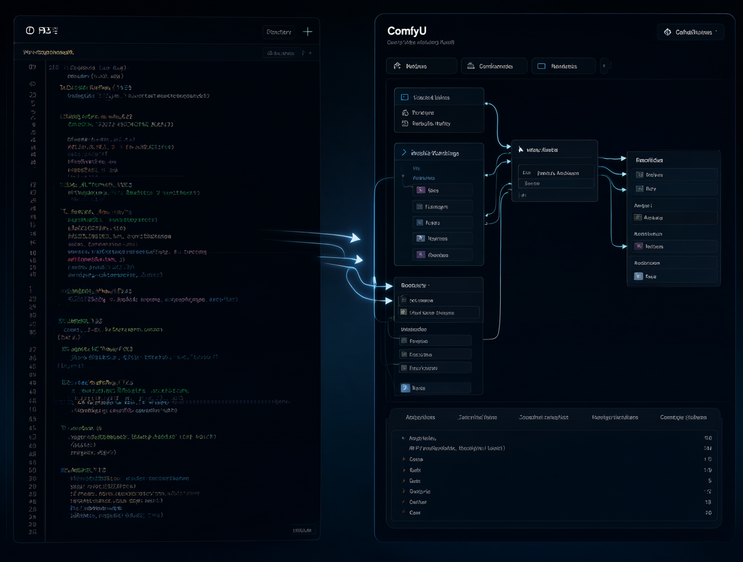The width and height of the screenshot is (743, 562).
Task: Click the second field row in the center node
Action: tap(556, 183)
